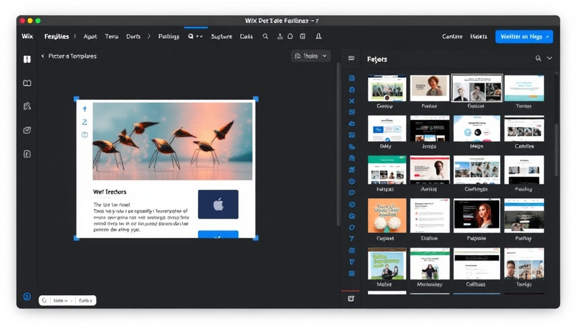Click the blue circular icon at sidebar bottom
Screen dimensions: 577x324
[27, 296]
